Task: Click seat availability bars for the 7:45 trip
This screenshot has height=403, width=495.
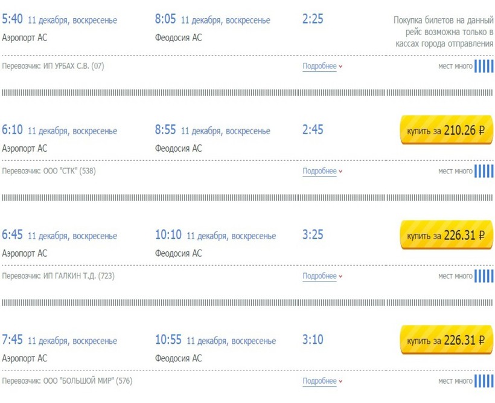Action: tap(484, 381)
